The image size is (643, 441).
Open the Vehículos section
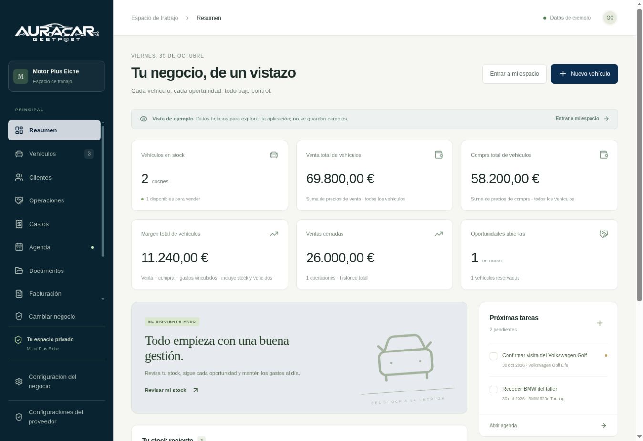tap(54, 154)
